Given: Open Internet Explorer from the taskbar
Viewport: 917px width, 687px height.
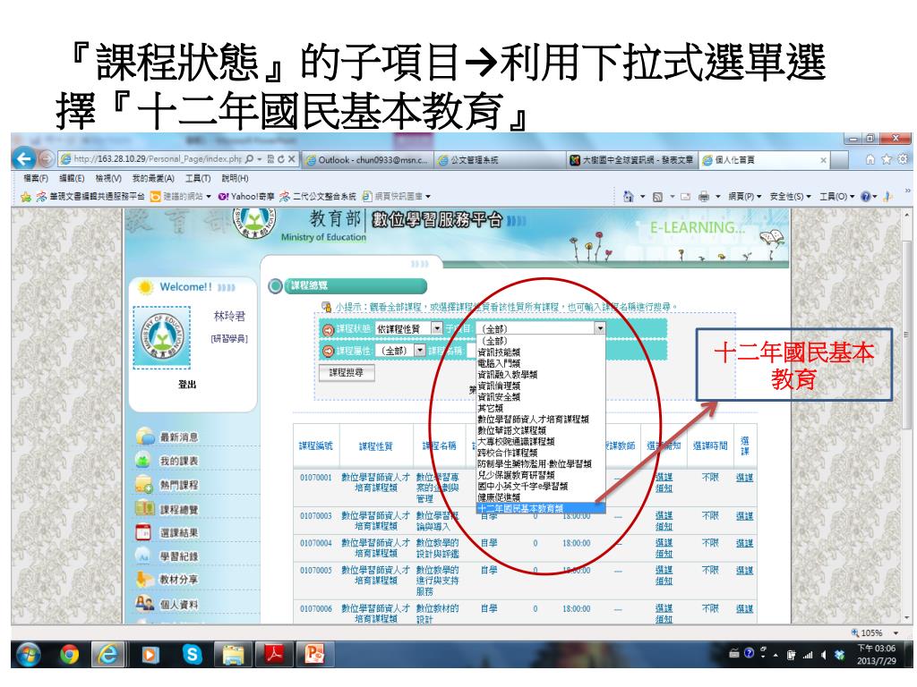Looking at the screenshot, I should pos(108,654).
